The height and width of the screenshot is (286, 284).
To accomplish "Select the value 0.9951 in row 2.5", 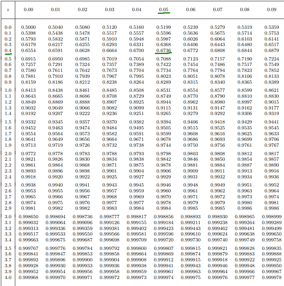I will point(244,185).
